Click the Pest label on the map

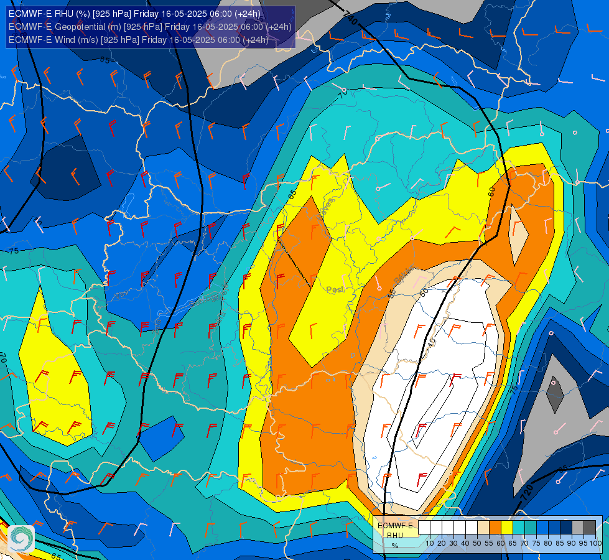coord(335,290)
